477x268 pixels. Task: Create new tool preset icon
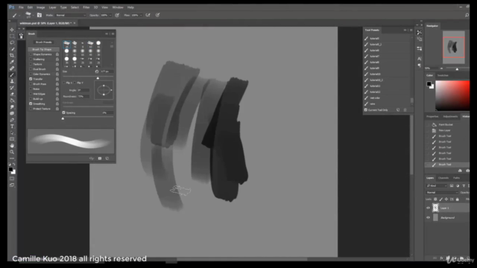(398, 110)
